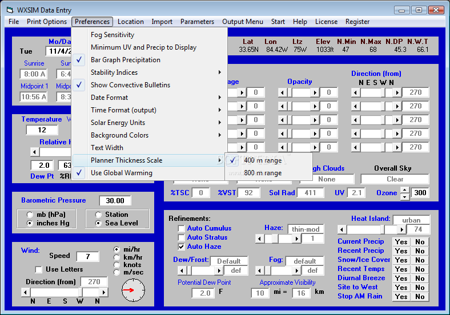Screen dimensions: 450x315
Task: Click right arrow of Heat Island scrollbar
Action: click(x=402, y=229)
